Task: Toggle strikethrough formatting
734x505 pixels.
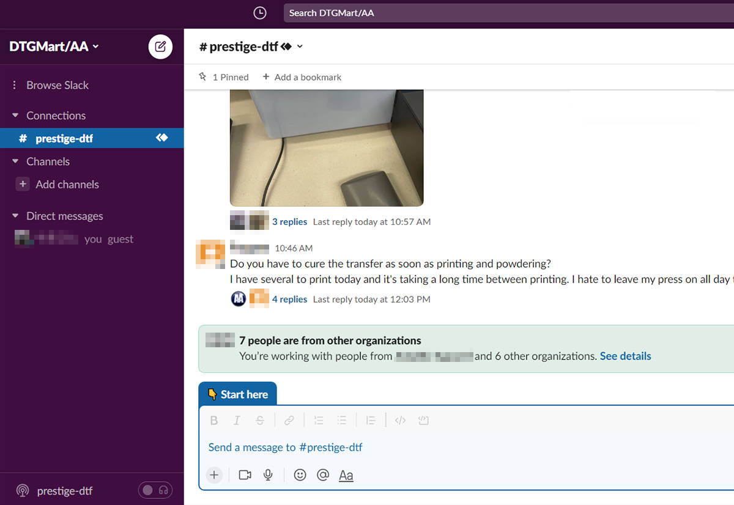Action: coord(260,420)
